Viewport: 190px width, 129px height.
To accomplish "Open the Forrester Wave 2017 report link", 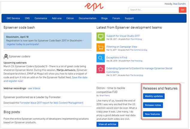I will [x=51, y=103].
